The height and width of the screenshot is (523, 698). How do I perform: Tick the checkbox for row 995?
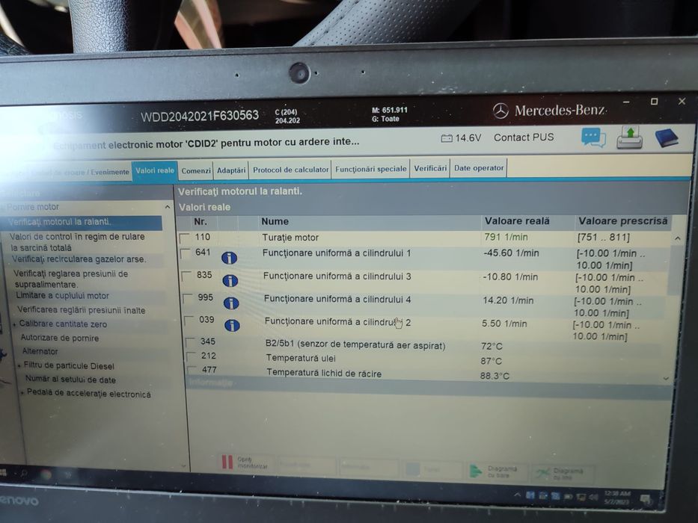pyautogui.click(x=189, y=298)
